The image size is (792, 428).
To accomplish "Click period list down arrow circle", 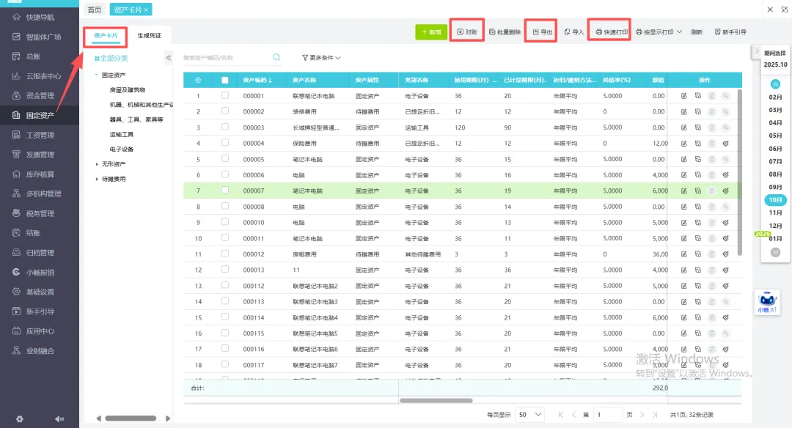I will 775,252.
